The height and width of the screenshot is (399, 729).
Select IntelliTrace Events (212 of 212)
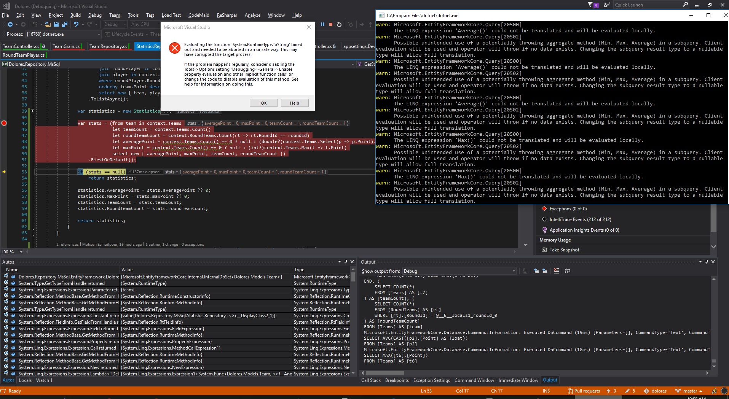click(576, 219)
